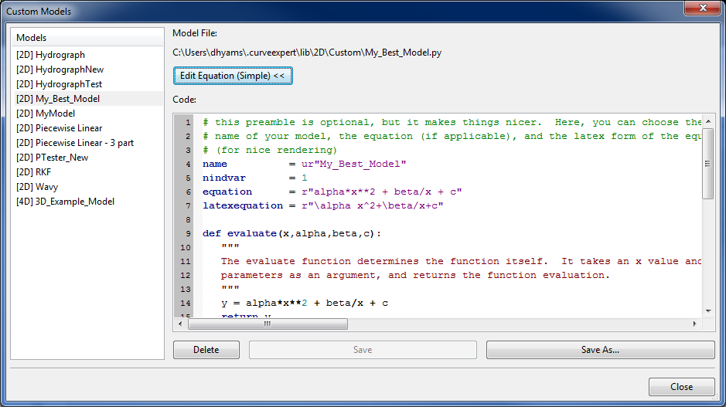Click the docstring text on line 12
Image resolution: width=726 pixels, height=407 pixels.
[415, 275]
